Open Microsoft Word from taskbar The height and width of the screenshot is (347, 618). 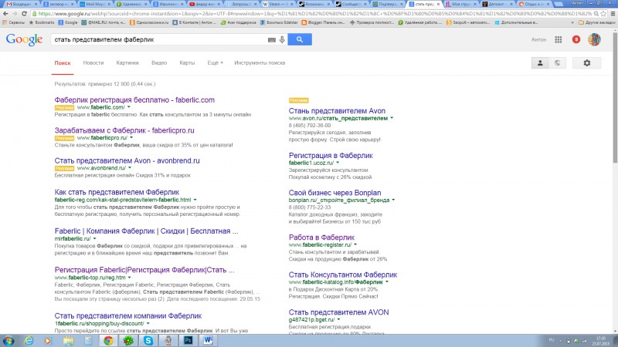[x=208, y=341]
